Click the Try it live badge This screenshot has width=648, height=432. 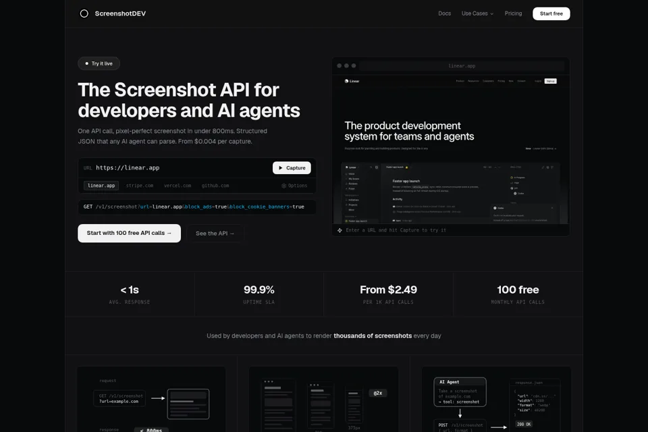(x=99, y=63)
